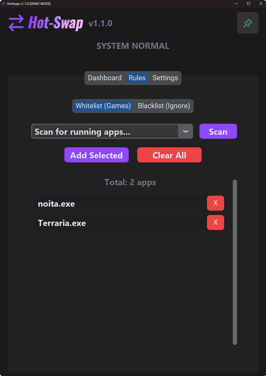The image size is (266, 376).
Task: Remove noita.exe with its X button
Action: [x=215, y=203]
